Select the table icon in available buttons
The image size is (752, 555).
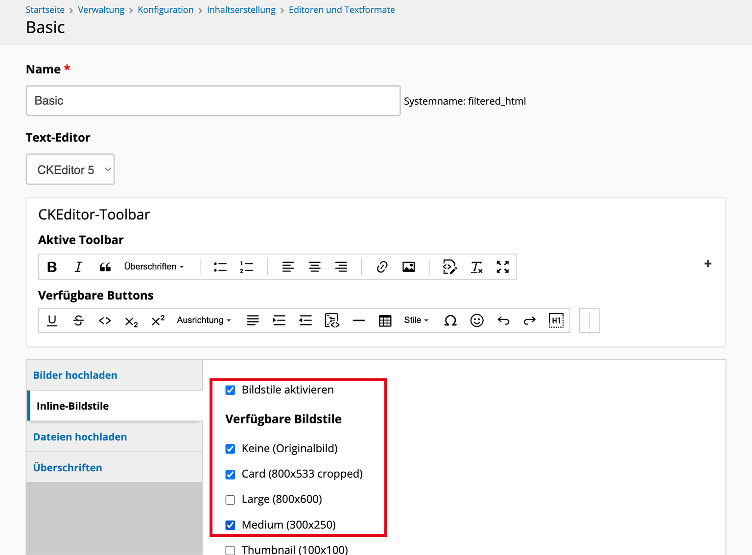(385, 321)
